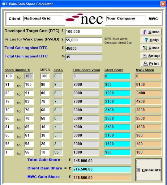This screenshot has width=167, height=185.
Task: Click share range start field 83
Action: tap(9, 93)
